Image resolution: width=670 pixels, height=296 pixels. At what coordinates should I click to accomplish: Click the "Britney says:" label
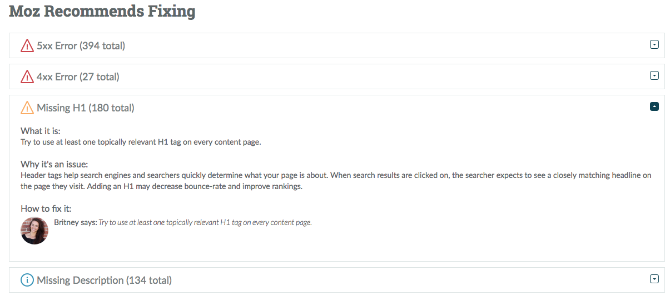point(76,223)
